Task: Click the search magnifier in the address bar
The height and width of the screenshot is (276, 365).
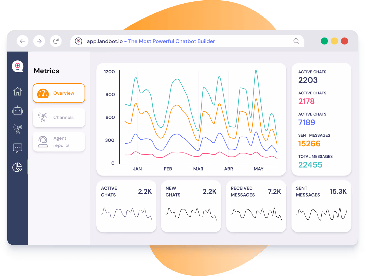Action: pos(296,41)
